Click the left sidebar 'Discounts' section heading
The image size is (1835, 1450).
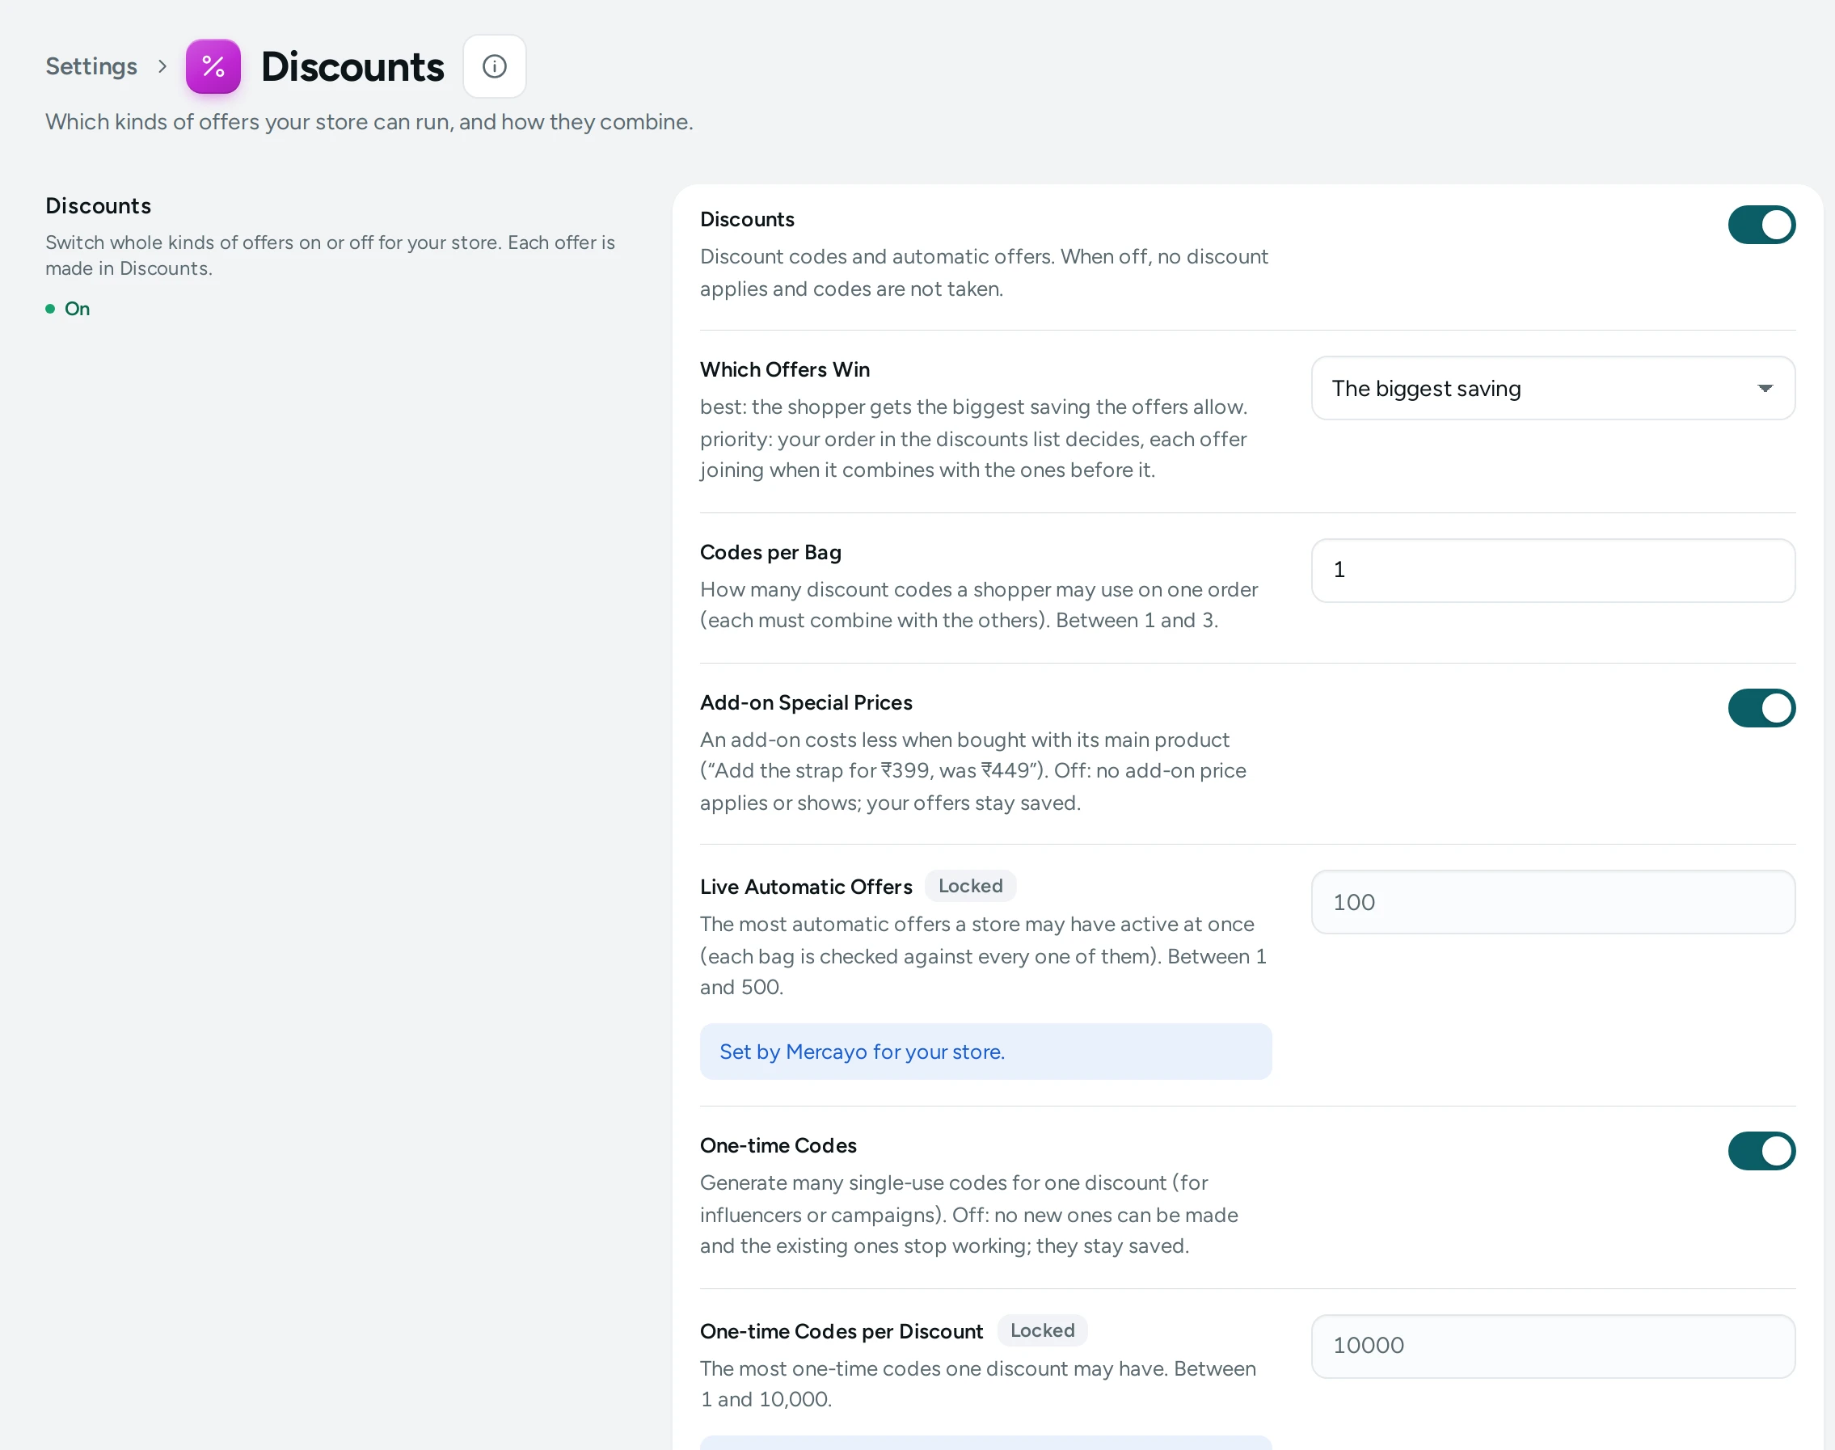coord(99,206)
